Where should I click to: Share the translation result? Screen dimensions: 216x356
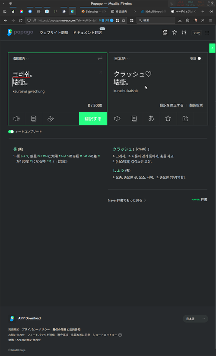(185, 119)
